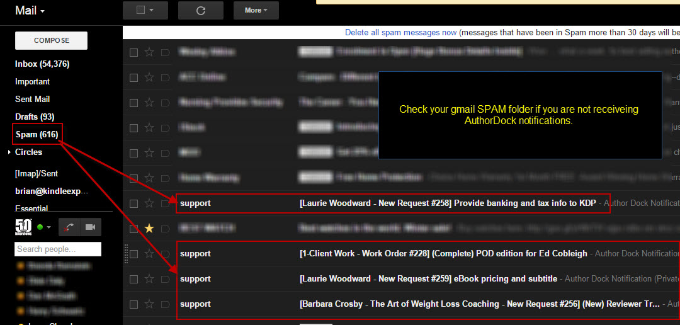
Task: Open the More actions dropdown
Action: click(x=256, y=11)
